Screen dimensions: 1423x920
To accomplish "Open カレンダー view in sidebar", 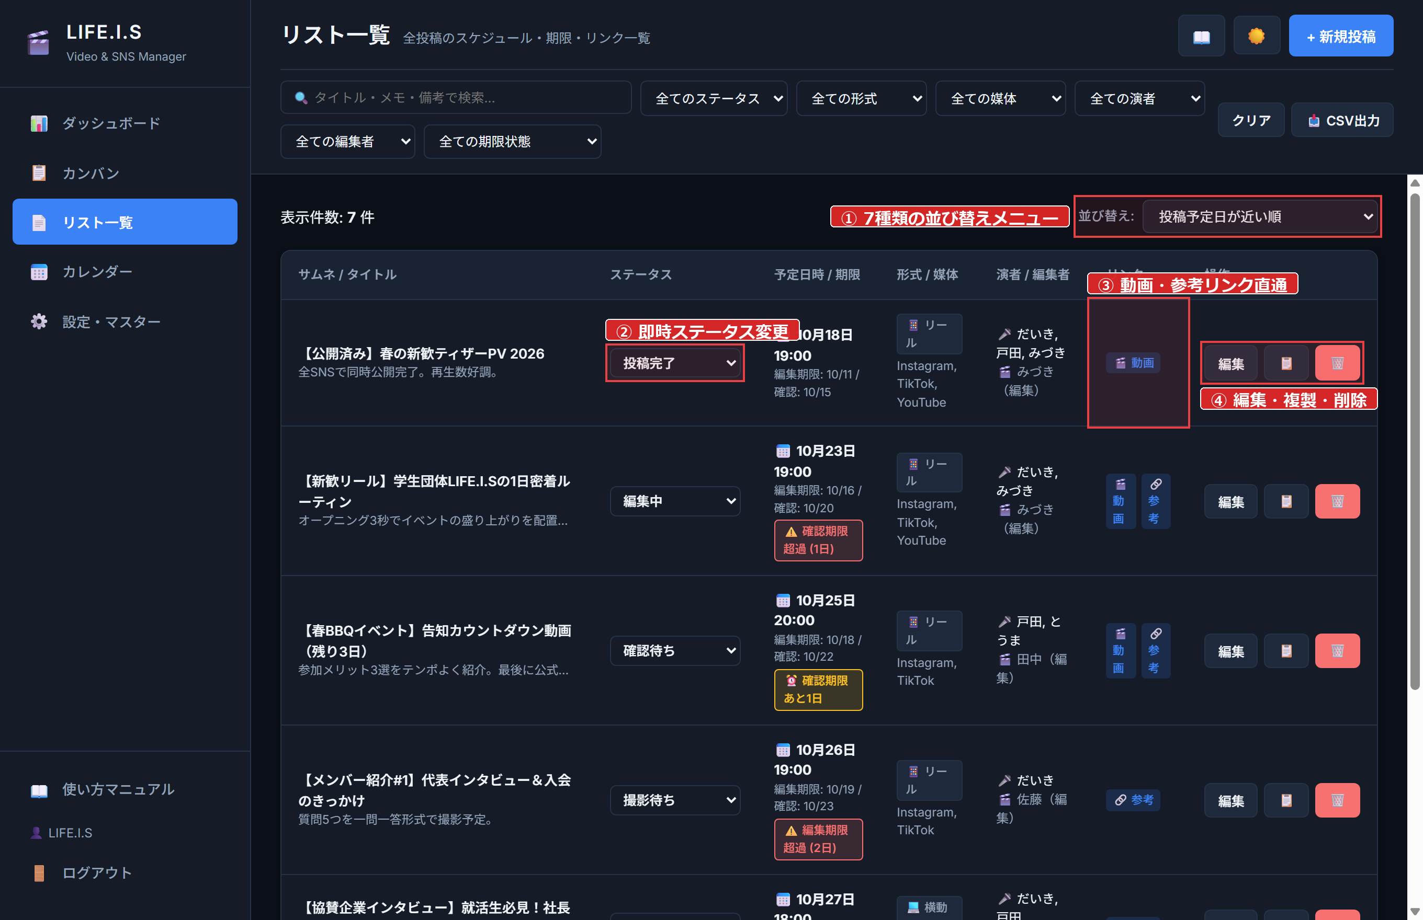I will click(x=125, y=272).
